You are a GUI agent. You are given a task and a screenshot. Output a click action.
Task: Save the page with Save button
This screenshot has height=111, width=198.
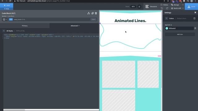(x=192, y=6)
